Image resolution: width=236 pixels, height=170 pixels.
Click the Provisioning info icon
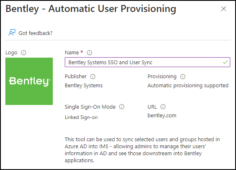point(183,77)
